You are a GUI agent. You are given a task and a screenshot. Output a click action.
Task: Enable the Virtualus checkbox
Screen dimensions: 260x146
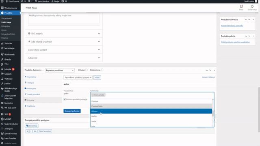[x=87, y=70]
